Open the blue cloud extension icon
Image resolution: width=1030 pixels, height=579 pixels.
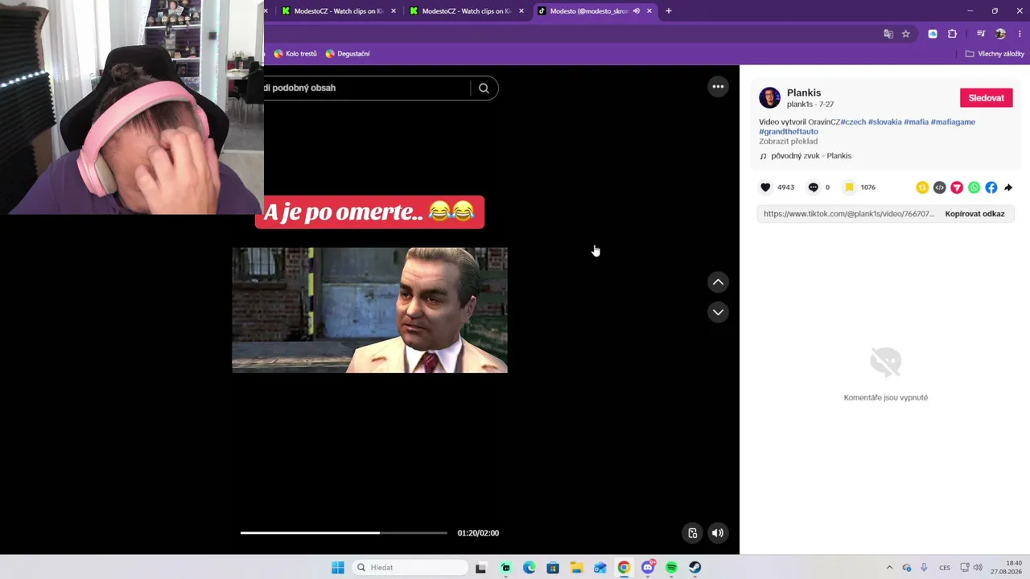point(933,34)
